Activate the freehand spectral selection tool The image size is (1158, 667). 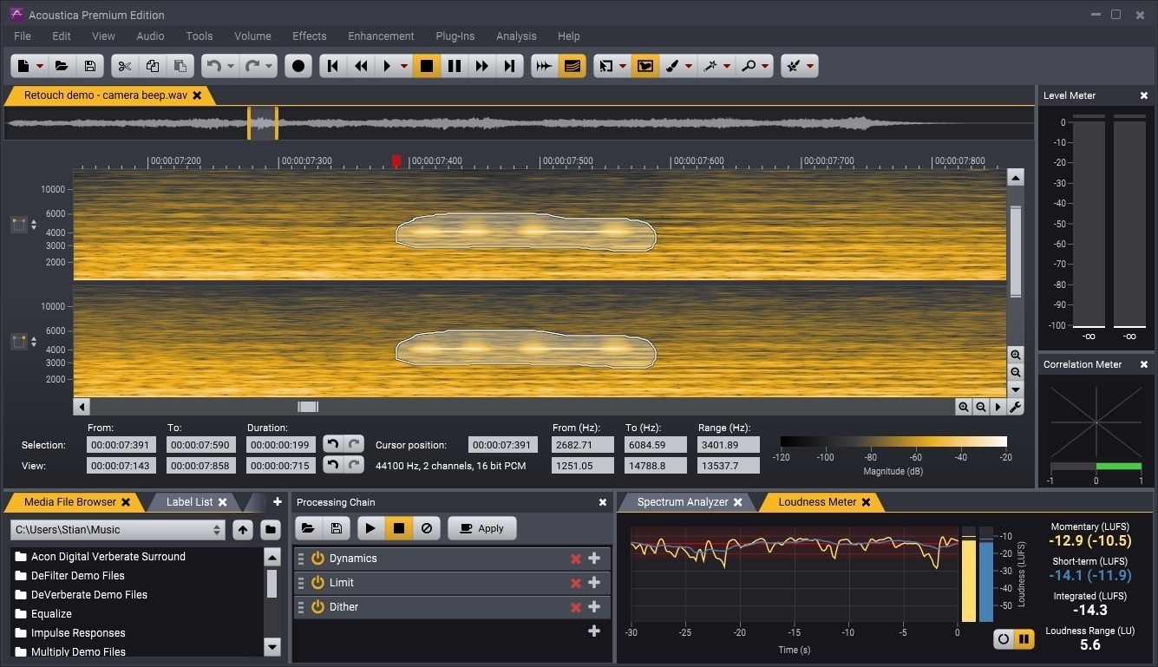(x=645, y=65)
